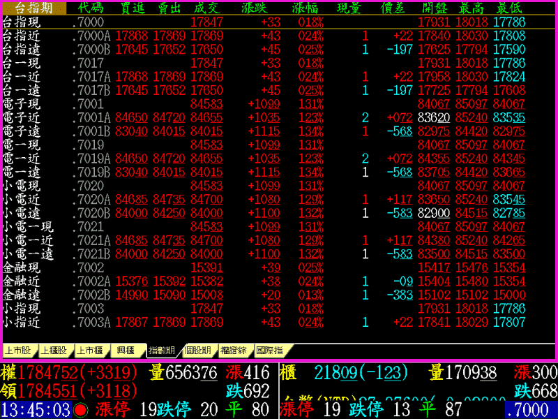Click the red status dot beside the clock
558x419 pixels.
80,410
